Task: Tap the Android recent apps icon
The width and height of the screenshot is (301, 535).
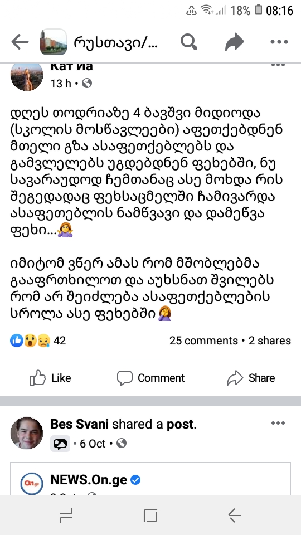Action: click(66, 515)
